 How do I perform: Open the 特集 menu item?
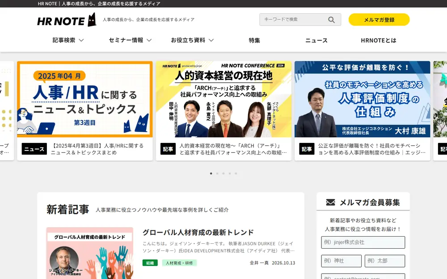coord(254,41)
